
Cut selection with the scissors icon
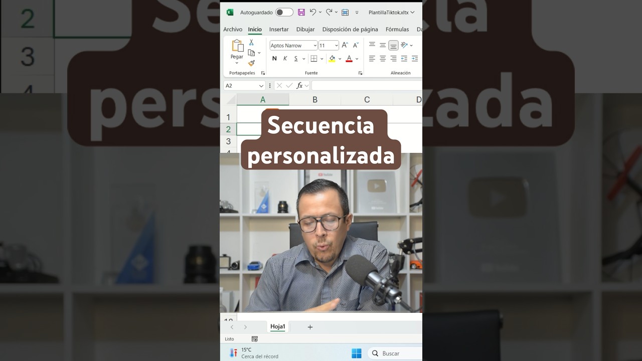251,43
